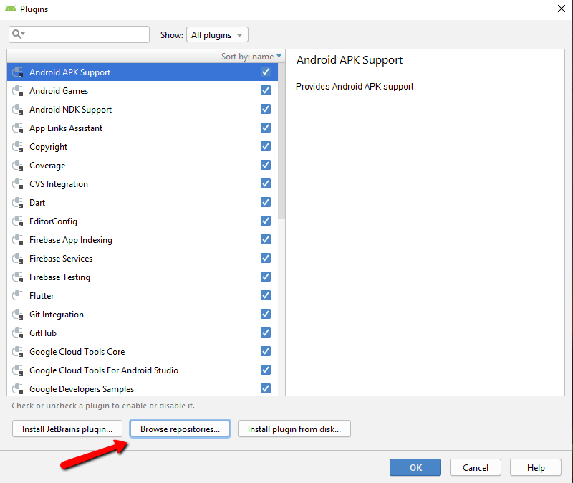The height and width of the screenshot is (483, 573).
Task: Click the Android Studio logo in title bar
Action: point(11,9)
